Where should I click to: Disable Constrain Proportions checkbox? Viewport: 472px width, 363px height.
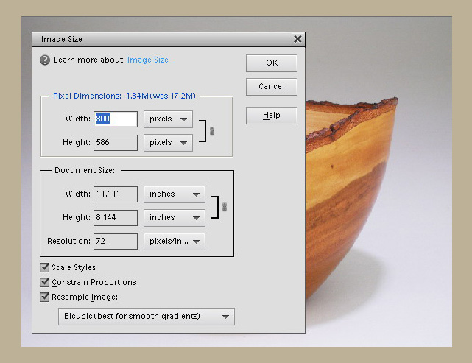(x=45, y=282)
